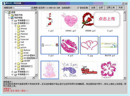Expand the lovely folder node
Viewport: 130px width, 96px height.
(19, 53)
